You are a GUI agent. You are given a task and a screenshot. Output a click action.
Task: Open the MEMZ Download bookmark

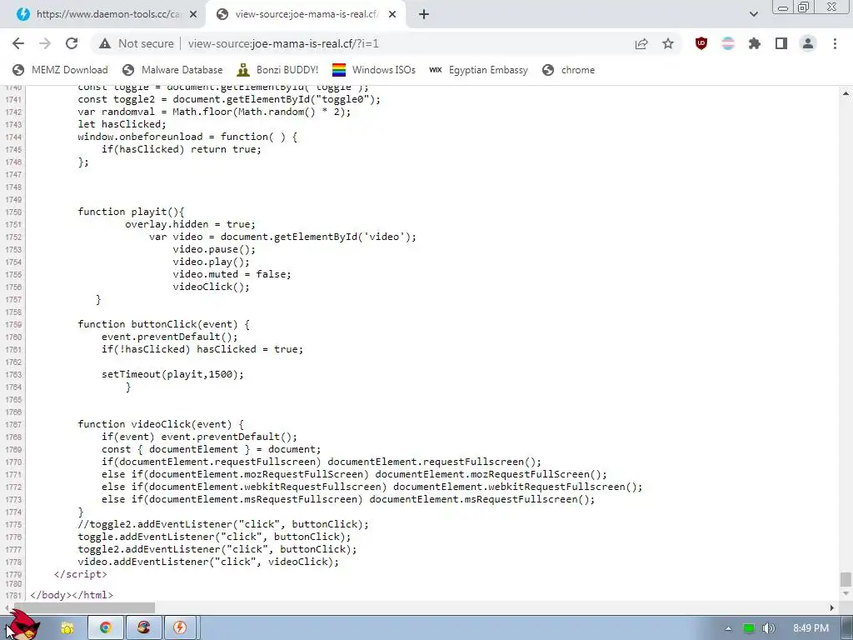click(x=60, y=70)
